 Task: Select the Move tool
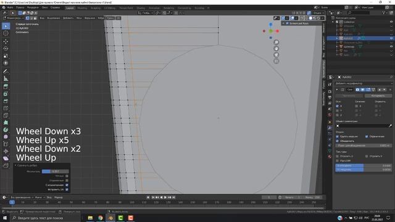point(6,41)
